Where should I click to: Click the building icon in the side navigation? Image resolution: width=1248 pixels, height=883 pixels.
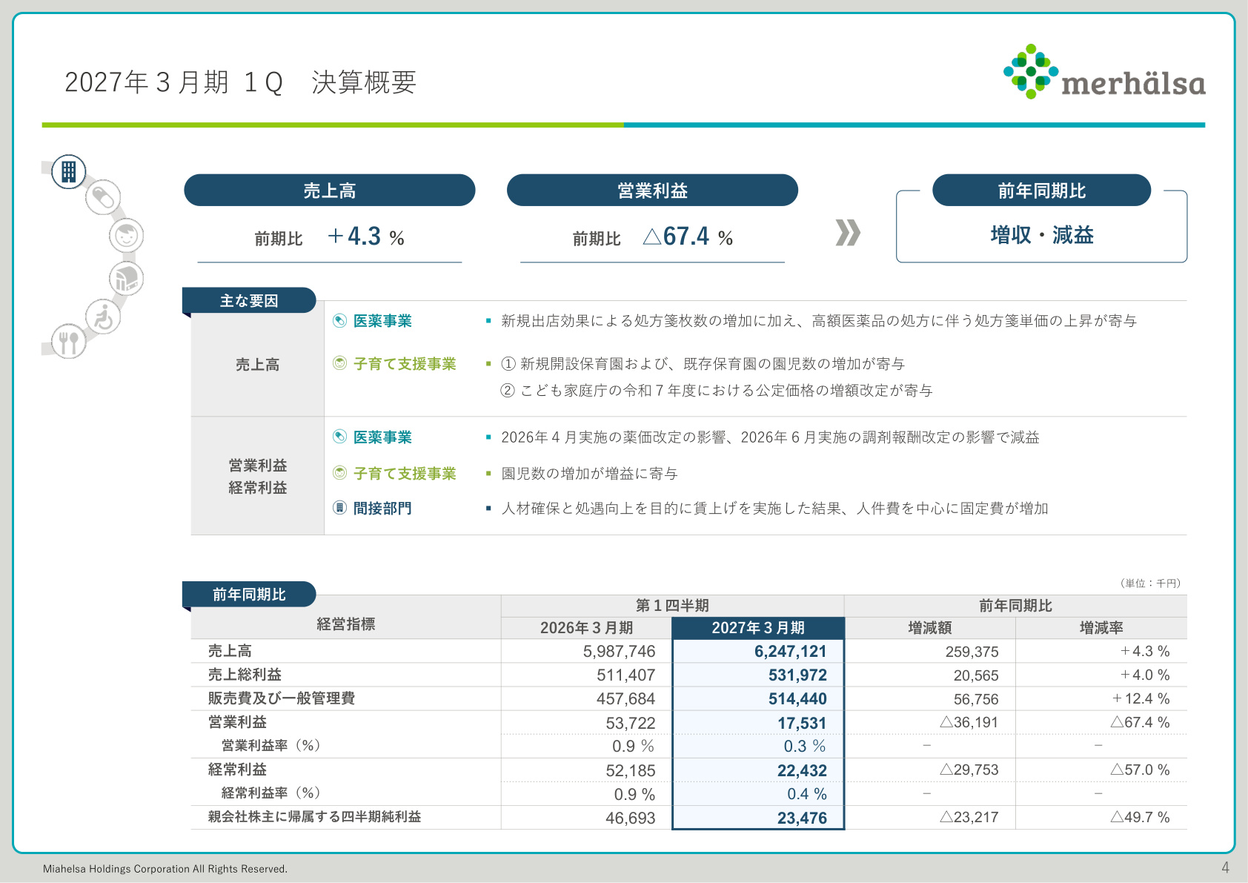point(68,171)
